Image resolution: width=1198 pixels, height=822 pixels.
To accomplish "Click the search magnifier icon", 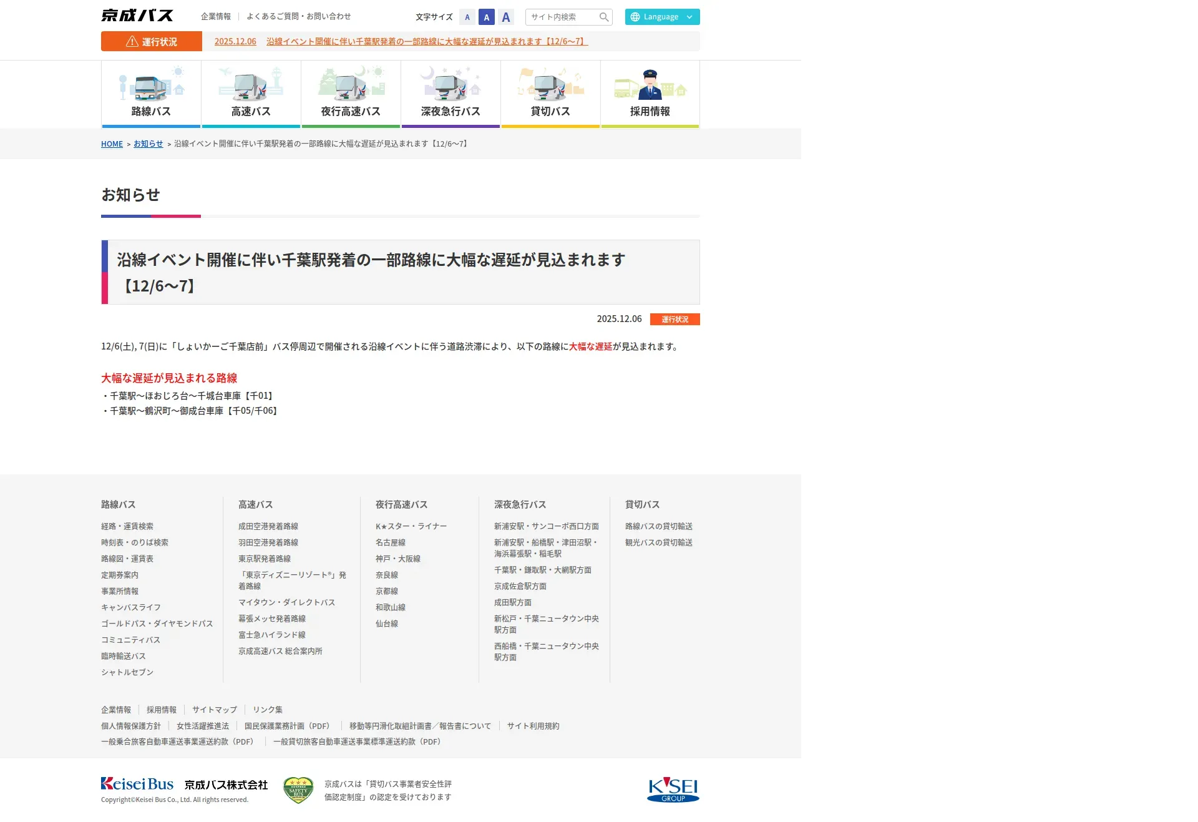I will [x=603, y=17].
